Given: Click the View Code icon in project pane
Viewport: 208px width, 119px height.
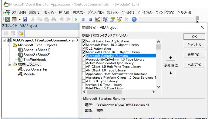Looking at the screenshot, I should tap(6, 33).
